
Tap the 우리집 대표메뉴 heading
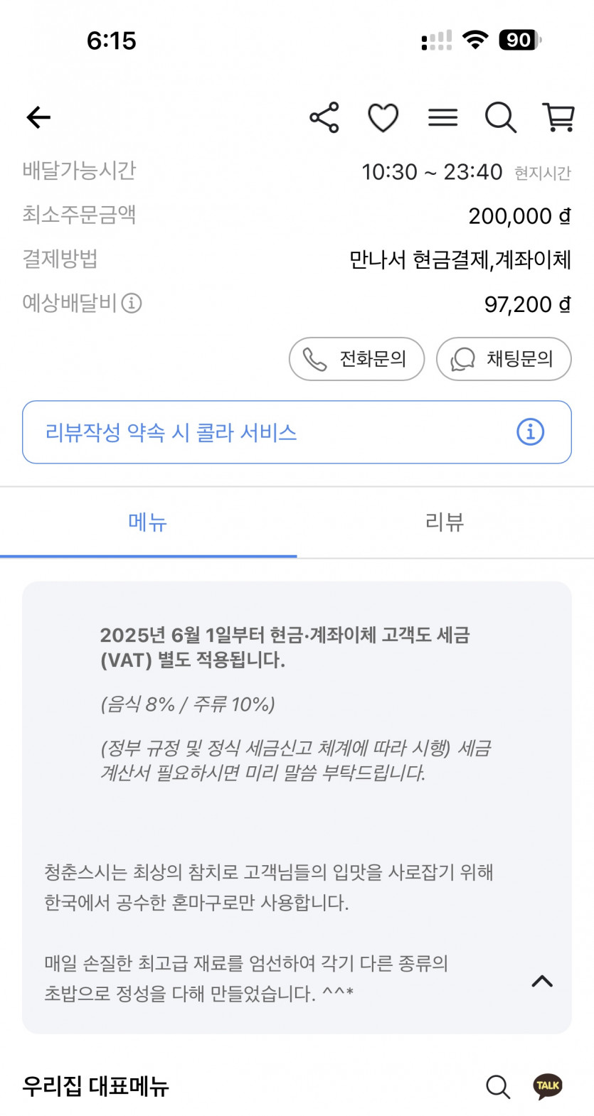(x=96, y=1086)
